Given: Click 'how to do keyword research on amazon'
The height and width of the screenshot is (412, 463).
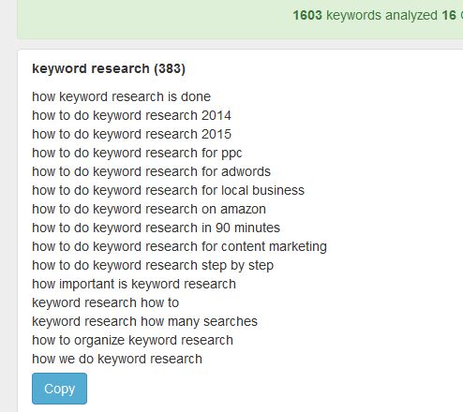Looking at the screenshot, I should point(149,209).
